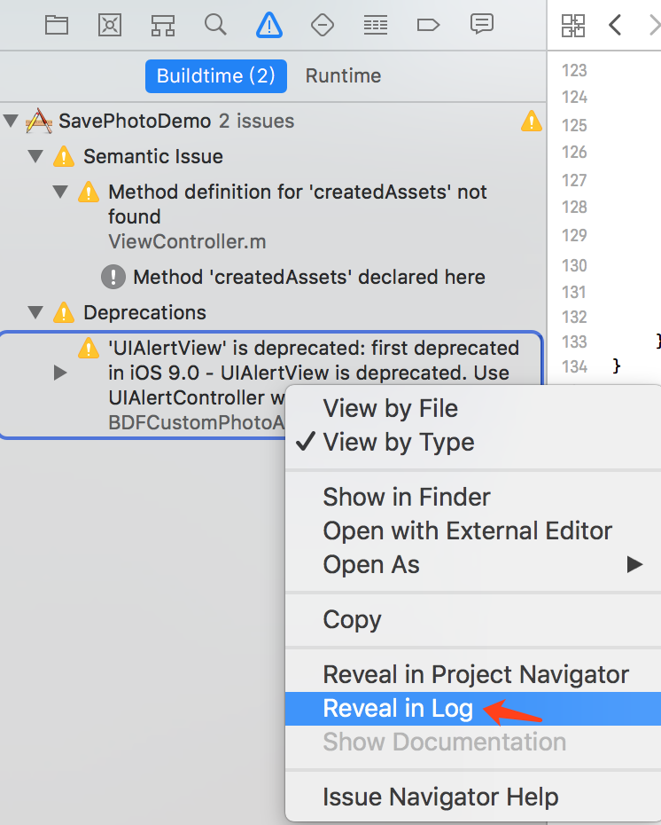This screenshot has height=825, width=661.
Task: Collapse the Semantic Issue group triangle
Action: click(x=35, y=156)
